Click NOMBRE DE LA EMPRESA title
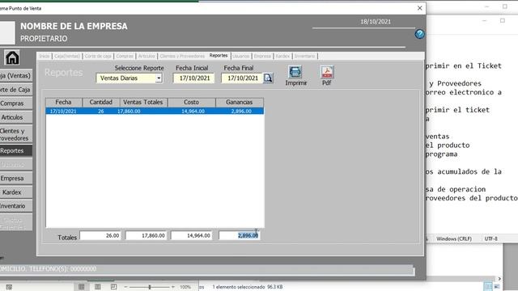 (74, 26)
